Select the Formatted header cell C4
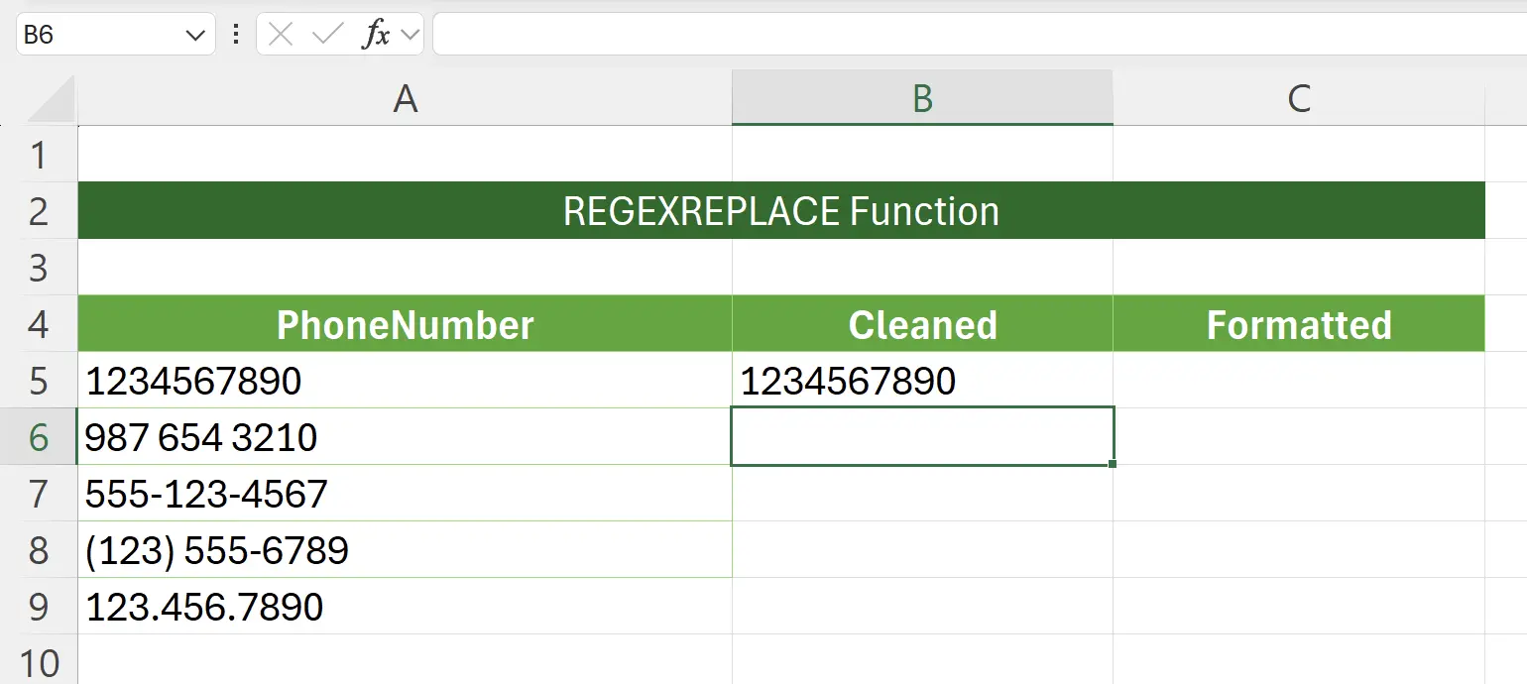Image resolution: width=1527 pixels, height=684 pixels. point(1299,324)
